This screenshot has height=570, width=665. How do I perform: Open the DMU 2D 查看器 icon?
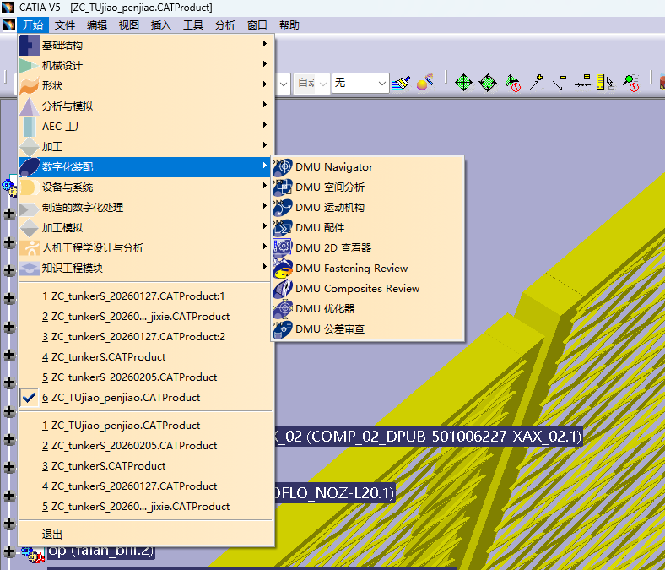[283, 248]
